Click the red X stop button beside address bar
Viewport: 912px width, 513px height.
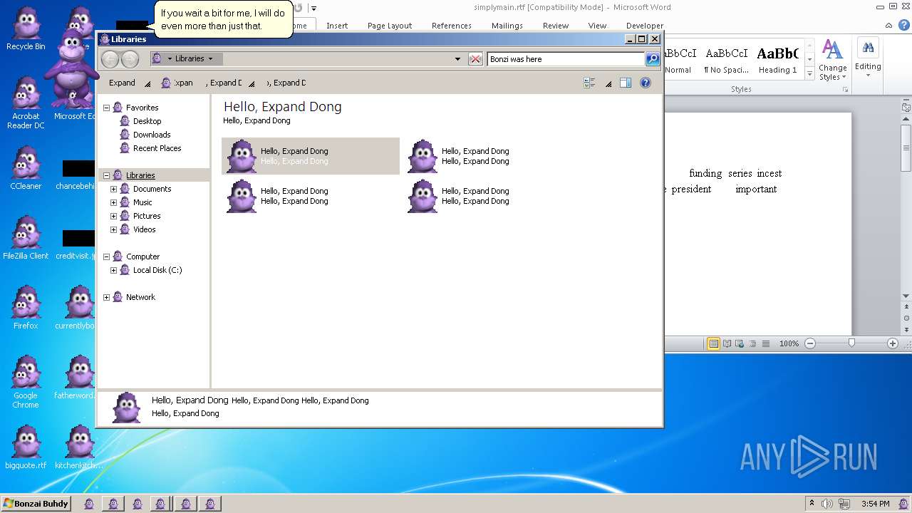click(475, 59)
